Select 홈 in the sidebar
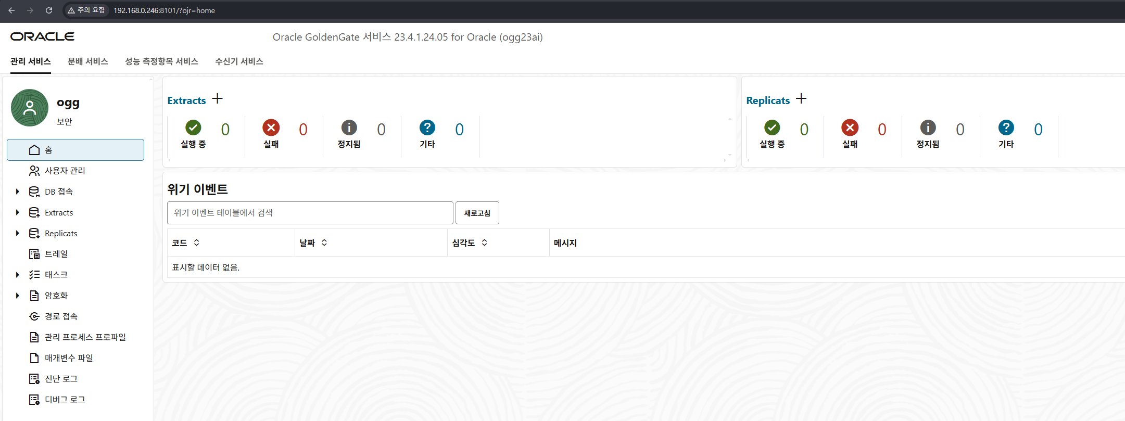 click(75, 150)
